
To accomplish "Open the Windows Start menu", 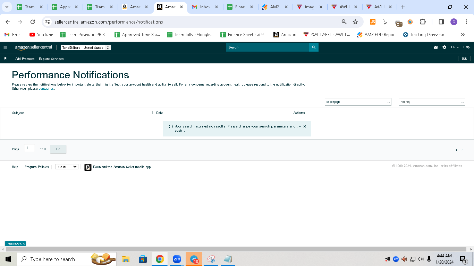I will click(8, 259).
